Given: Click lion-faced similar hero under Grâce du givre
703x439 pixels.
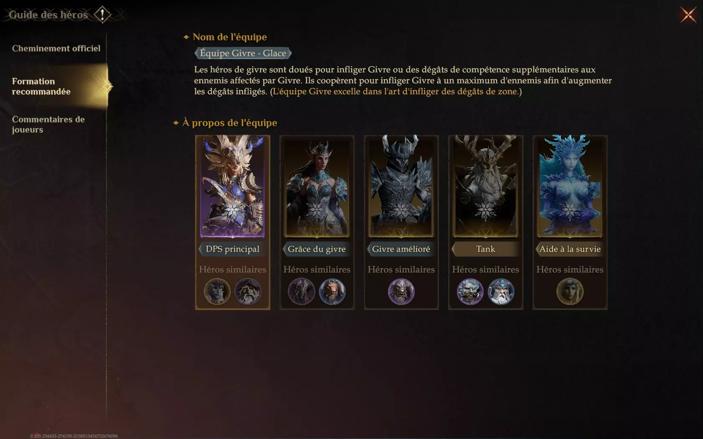Looking at the screenshot, I should (332, 291).
